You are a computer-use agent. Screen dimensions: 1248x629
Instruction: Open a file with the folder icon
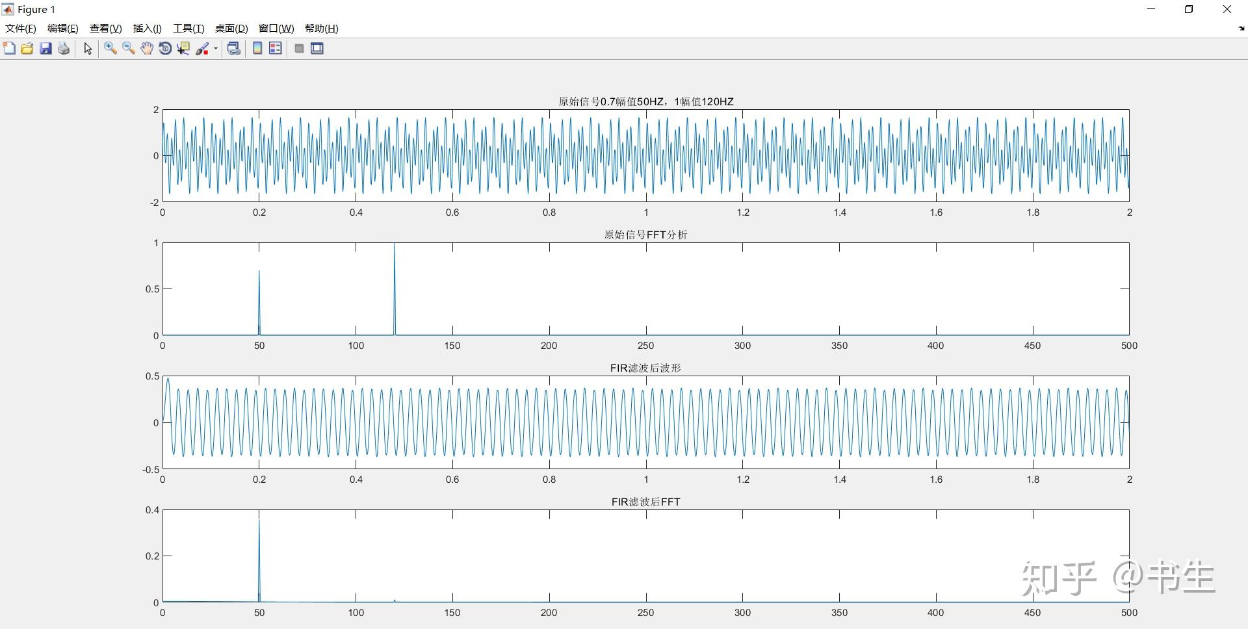(27, 48)
